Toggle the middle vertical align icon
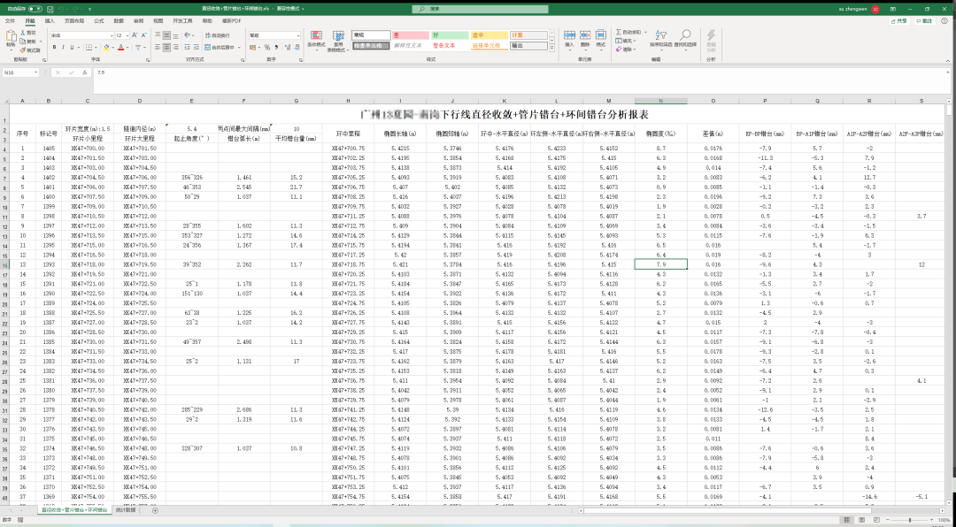 [x=166, y=34]
